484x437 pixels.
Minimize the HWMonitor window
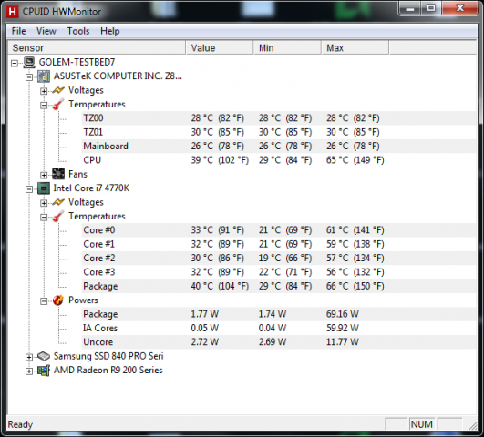click(409, 8)
